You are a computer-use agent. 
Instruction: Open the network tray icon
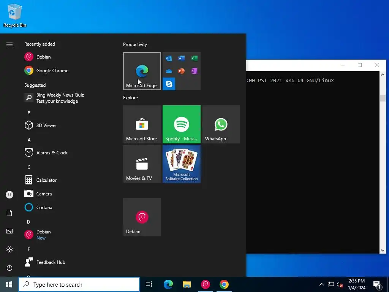point(331,284)
